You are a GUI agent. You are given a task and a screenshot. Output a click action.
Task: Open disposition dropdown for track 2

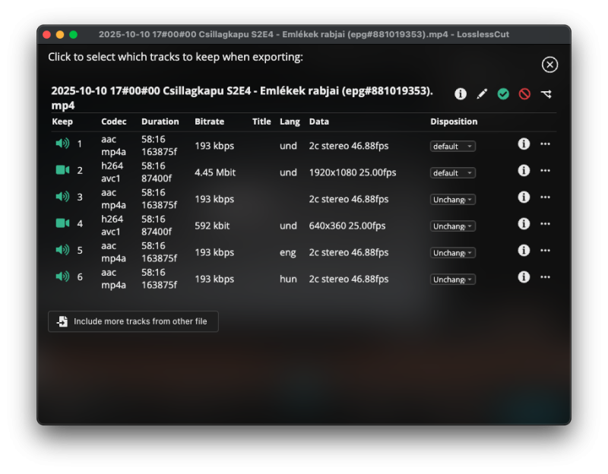coord(452,173)
